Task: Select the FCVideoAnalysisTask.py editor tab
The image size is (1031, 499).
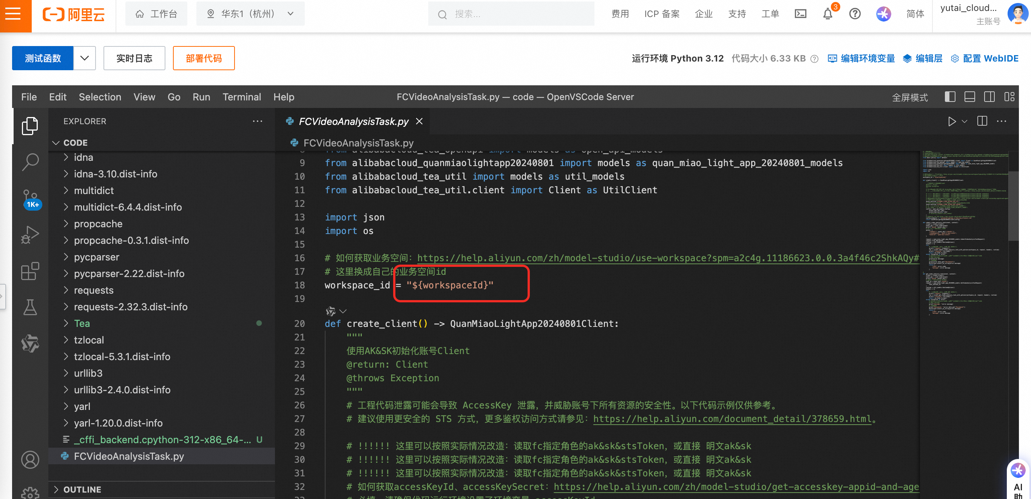Action: [353, 121]
